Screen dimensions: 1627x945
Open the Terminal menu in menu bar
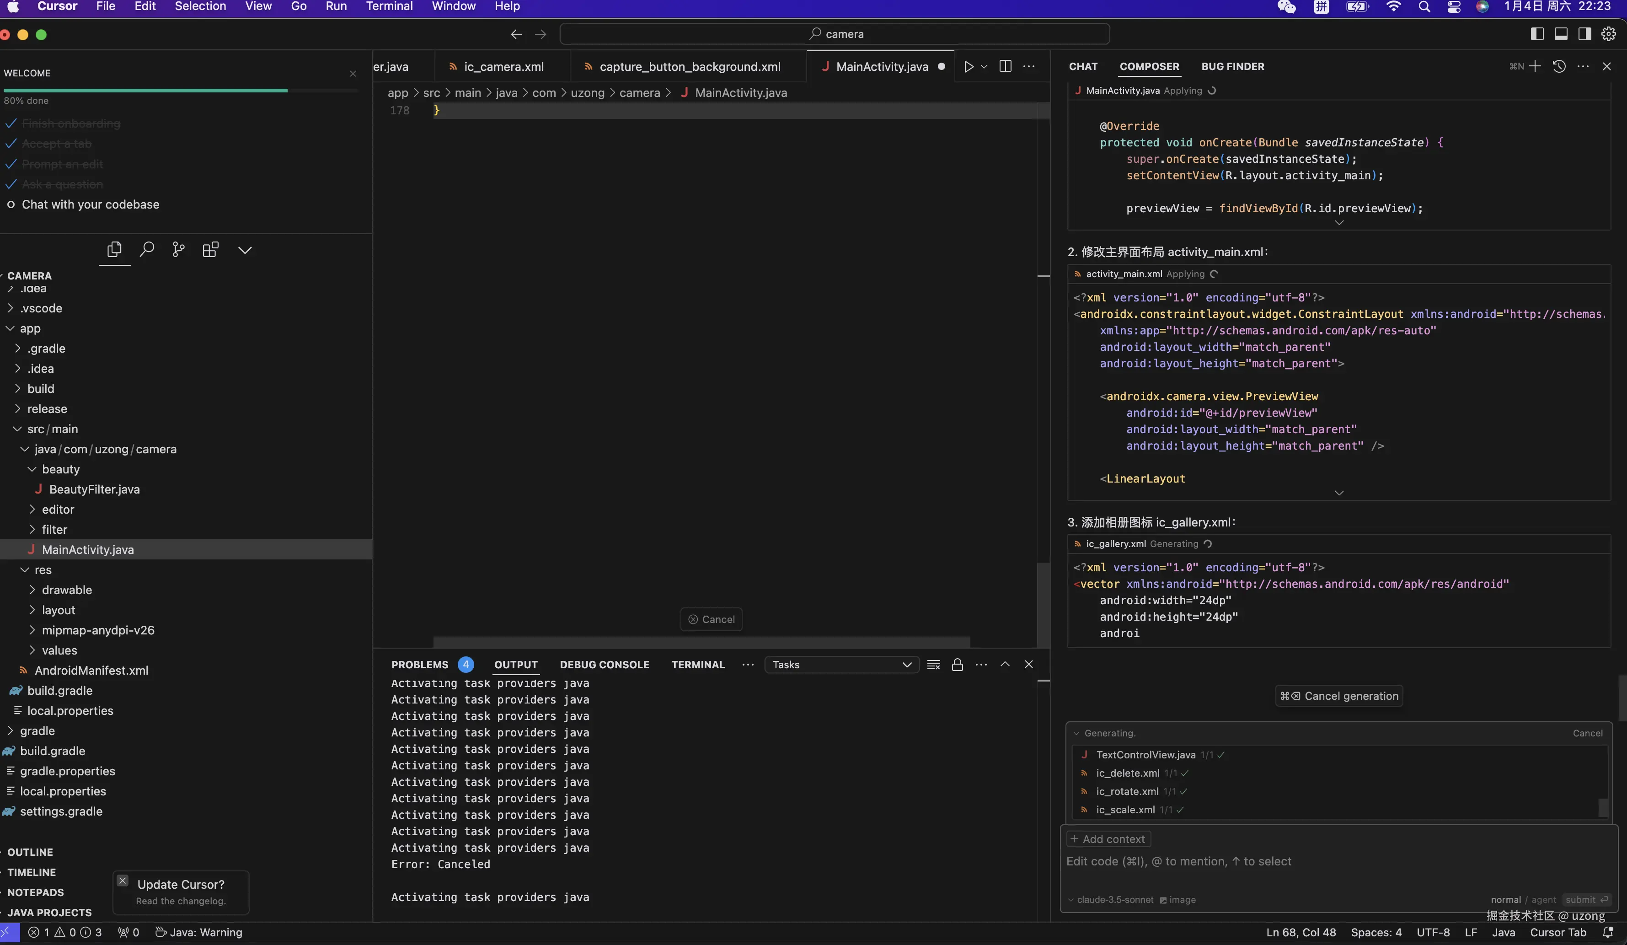(389, 6)
